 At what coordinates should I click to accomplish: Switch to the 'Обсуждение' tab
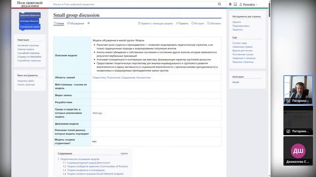click(76, 24)
